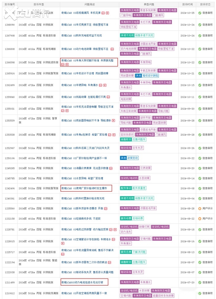This screenshot has width=216, height=299.
Task: View picture icon next to 左前轮眉灯不亮
Action: pos(108,97)
